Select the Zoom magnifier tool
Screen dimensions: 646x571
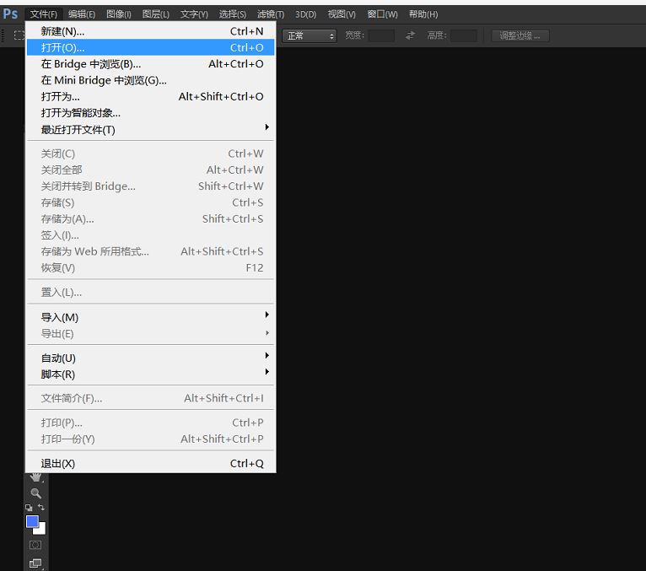click(x=36, y=493)
